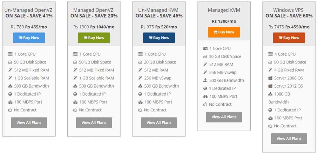
Task: Click the globe icon in the Managed KVM plan
Action: click(x=205, y=88)
